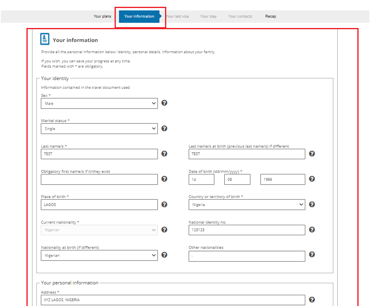This screenshot has width=381, height=306.
Task: Click the Place of birth input
Action: click(99, 205)
